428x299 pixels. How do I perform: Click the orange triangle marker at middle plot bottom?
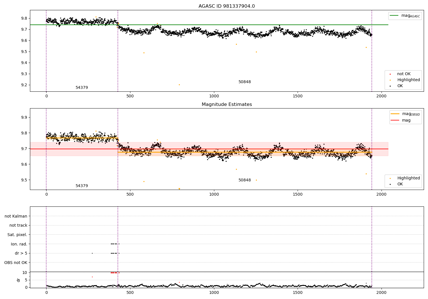pyautogui.click(x=179, y=189)
